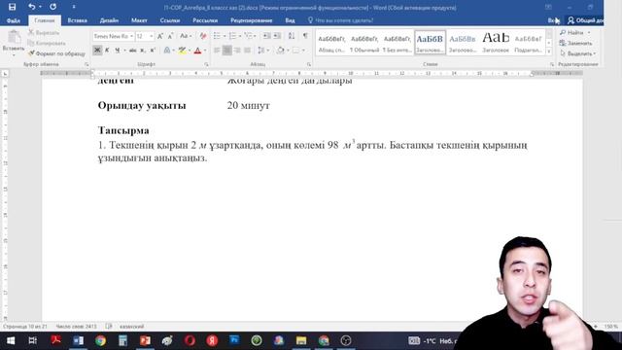Click the borders icon
This screenshot has width=622, height=350.
(x=295, y=50)
